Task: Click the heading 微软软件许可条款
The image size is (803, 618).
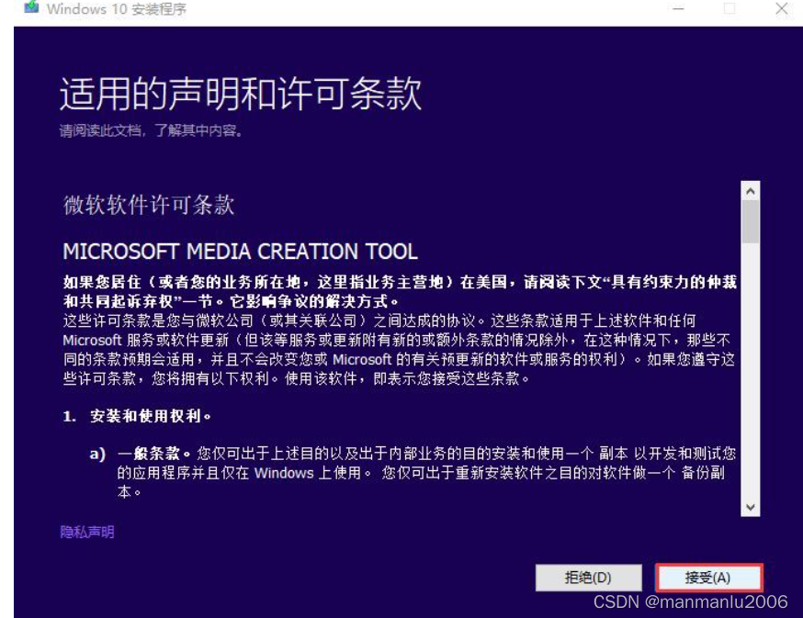Action: coord(149,205)
